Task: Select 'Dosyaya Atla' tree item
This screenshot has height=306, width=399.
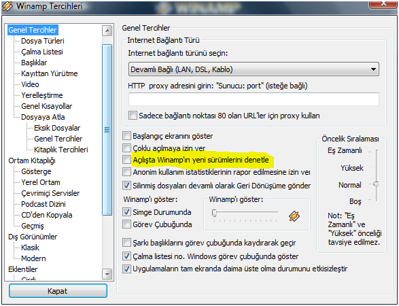Action: 43,117
